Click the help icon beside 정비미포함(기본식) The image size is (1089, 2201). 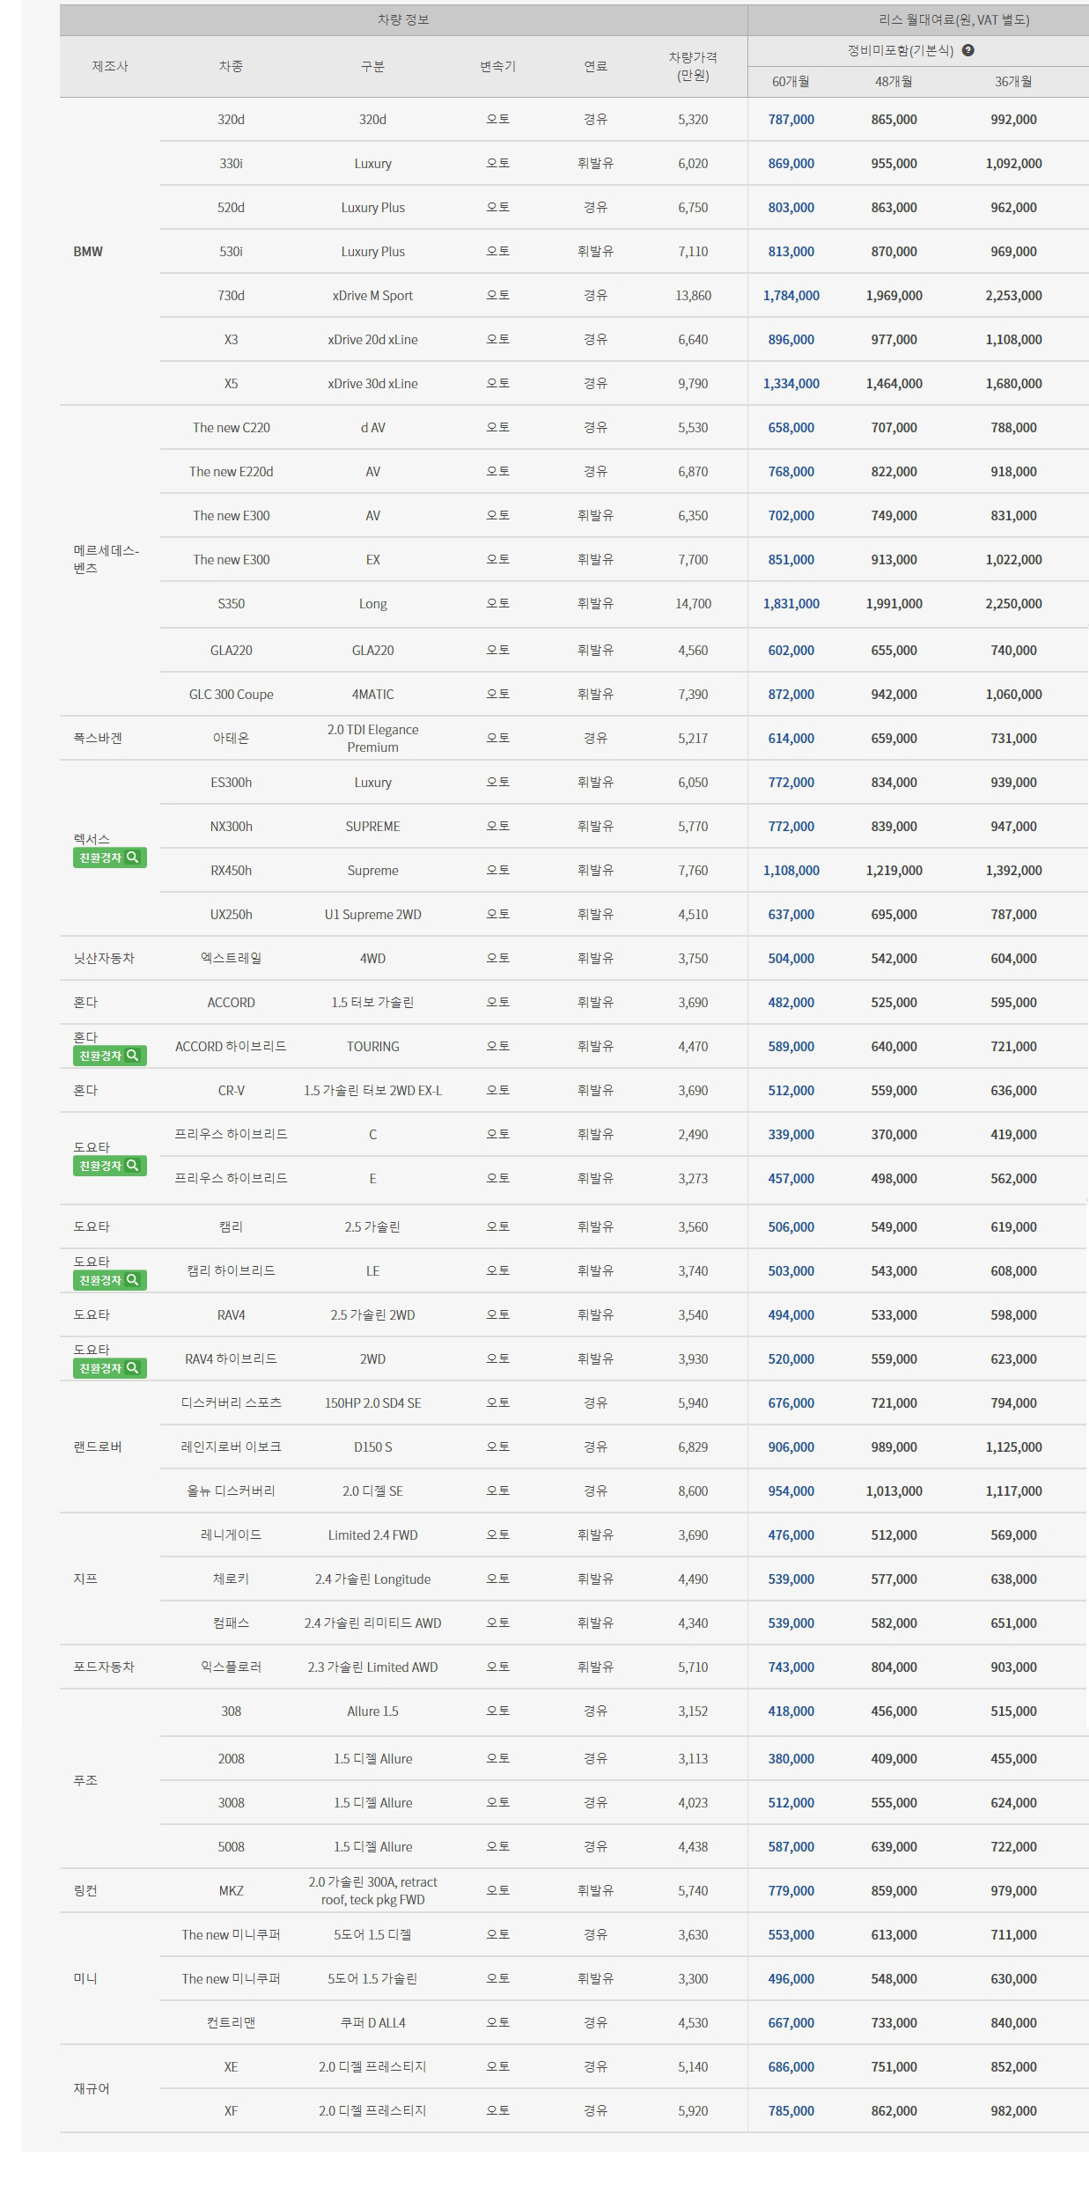[x=968, y=50]
